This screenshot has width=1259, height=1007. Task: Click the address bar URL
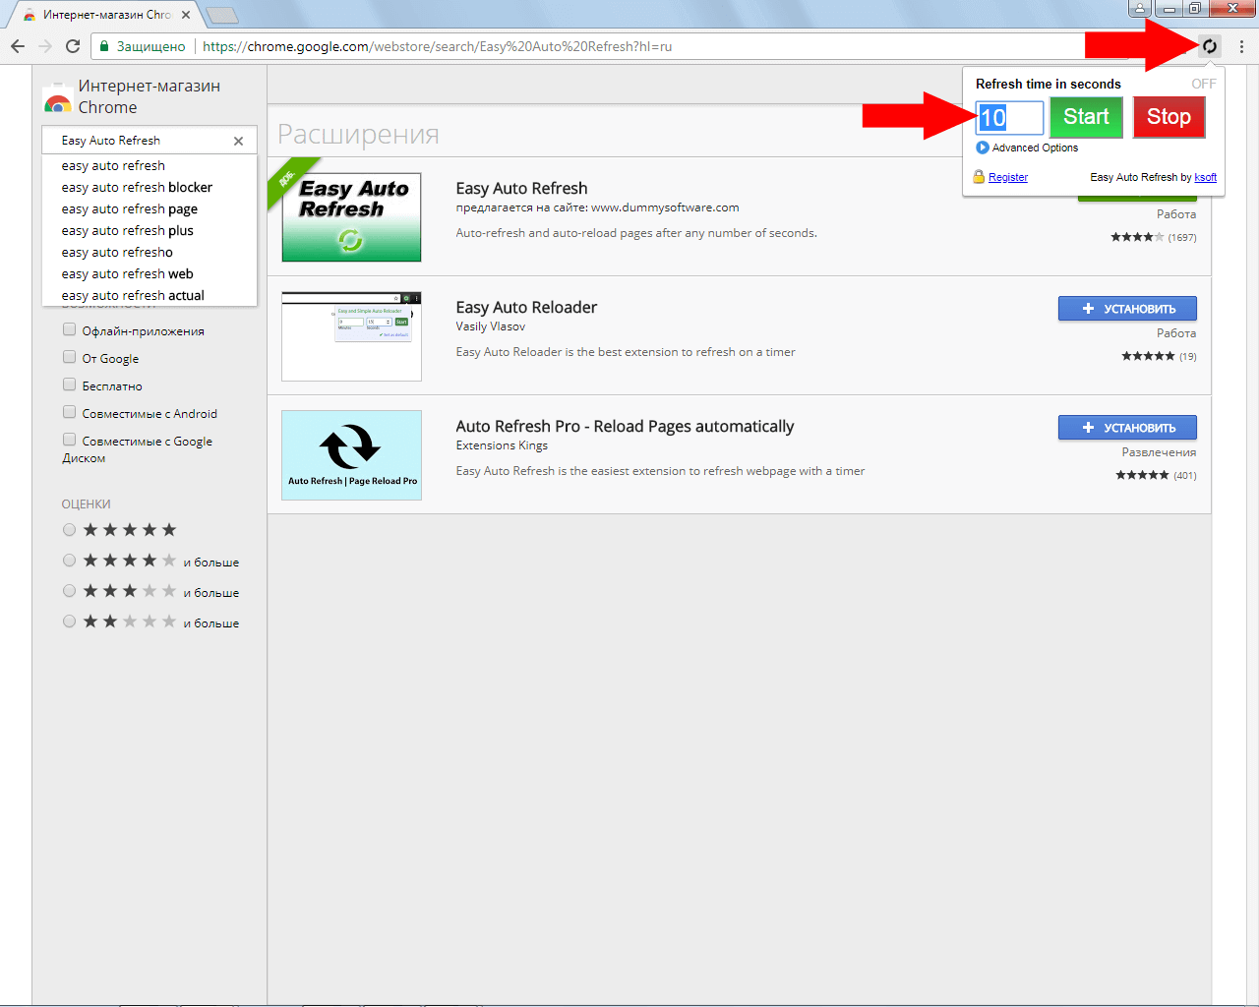(x=438, y=46)
